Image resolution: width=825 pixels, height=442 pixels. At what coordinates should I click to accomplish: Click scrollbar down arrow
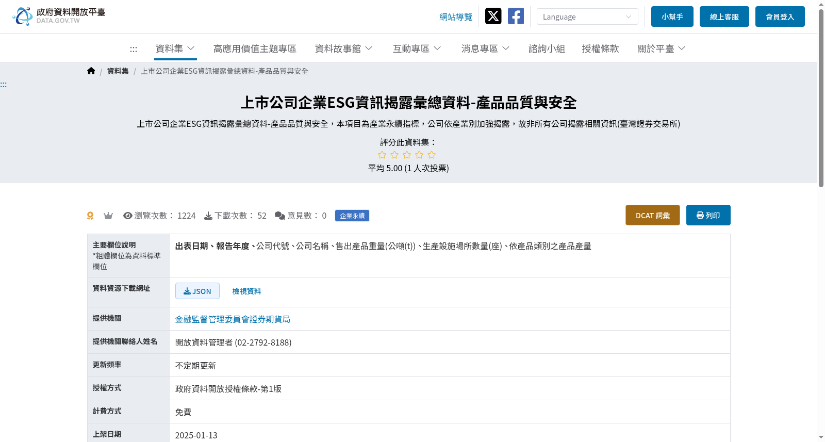(x=821, y=437)
